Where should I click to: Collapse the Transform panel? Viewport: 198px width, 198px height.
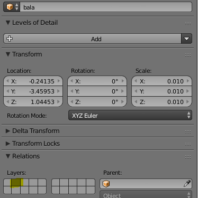[x=8, y=54]
